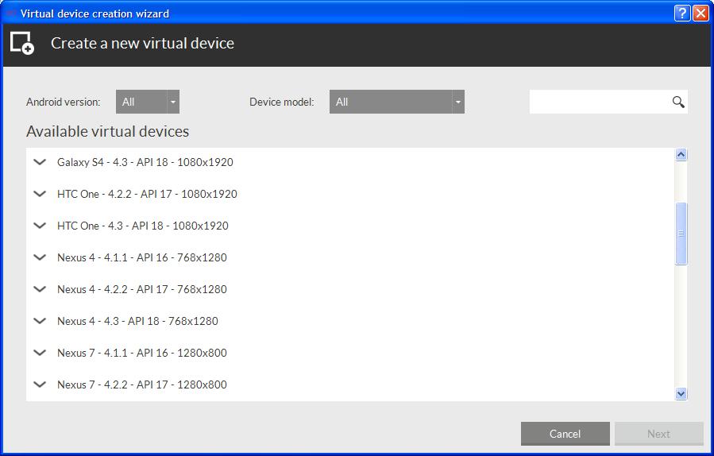Image resolution: width=714 pixels, height=456 pixels.
Task: Expand the HTC One 4.2.2 API 17 chevron
Action: pos(40,194)
